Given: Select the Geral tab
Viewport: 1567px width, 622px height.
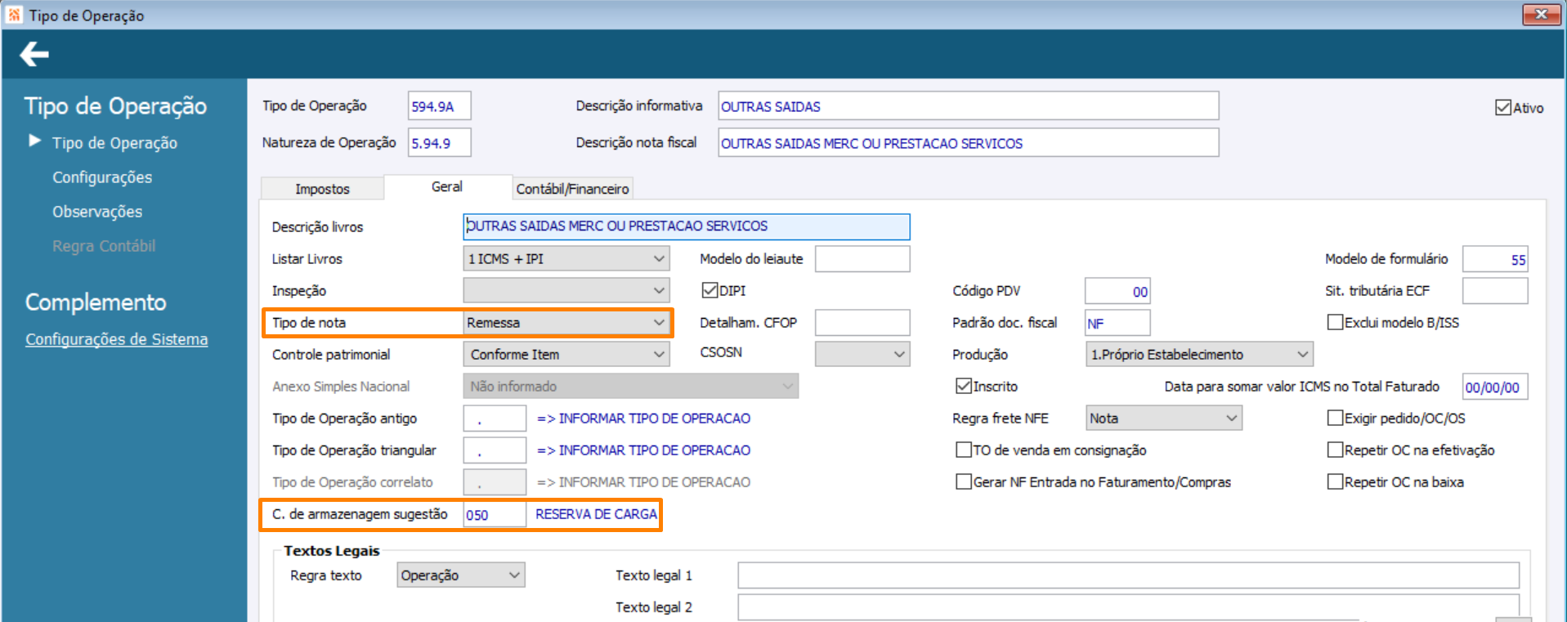Looking at the screenshot, I should coord(447,187).
